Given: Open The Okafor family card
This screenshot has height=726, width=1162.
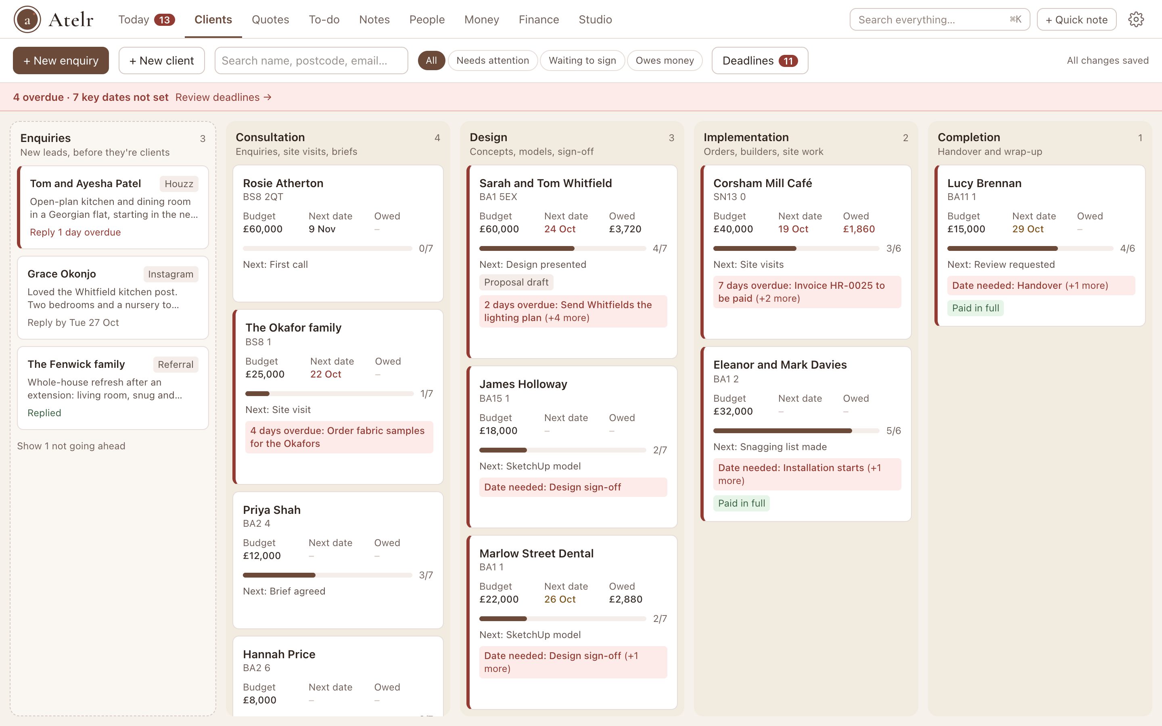Looking at the screenshot, I should pyautogui.click(x=338, y=396).
